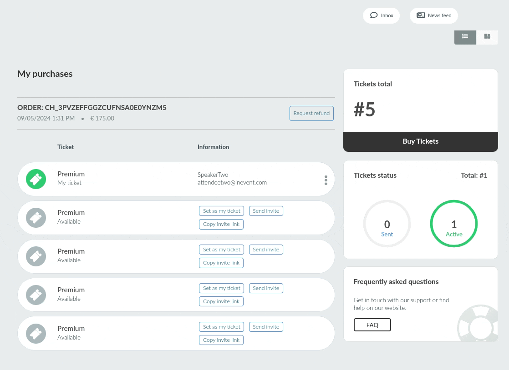Viewport: 509px width, 370px height.
Task: Copy invite link for the last ticket
Action: click(x=221, y=340)
